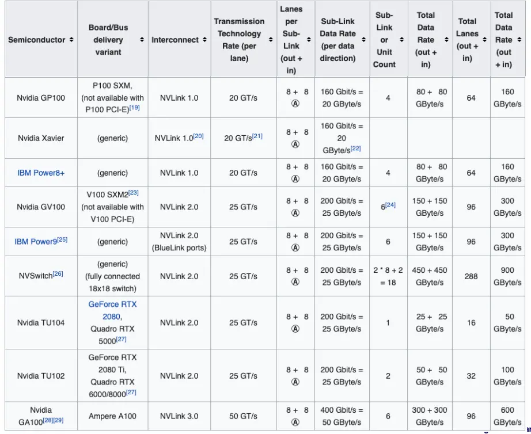Open reference 26 next to NVSwitch

click(x=58, y=273)
